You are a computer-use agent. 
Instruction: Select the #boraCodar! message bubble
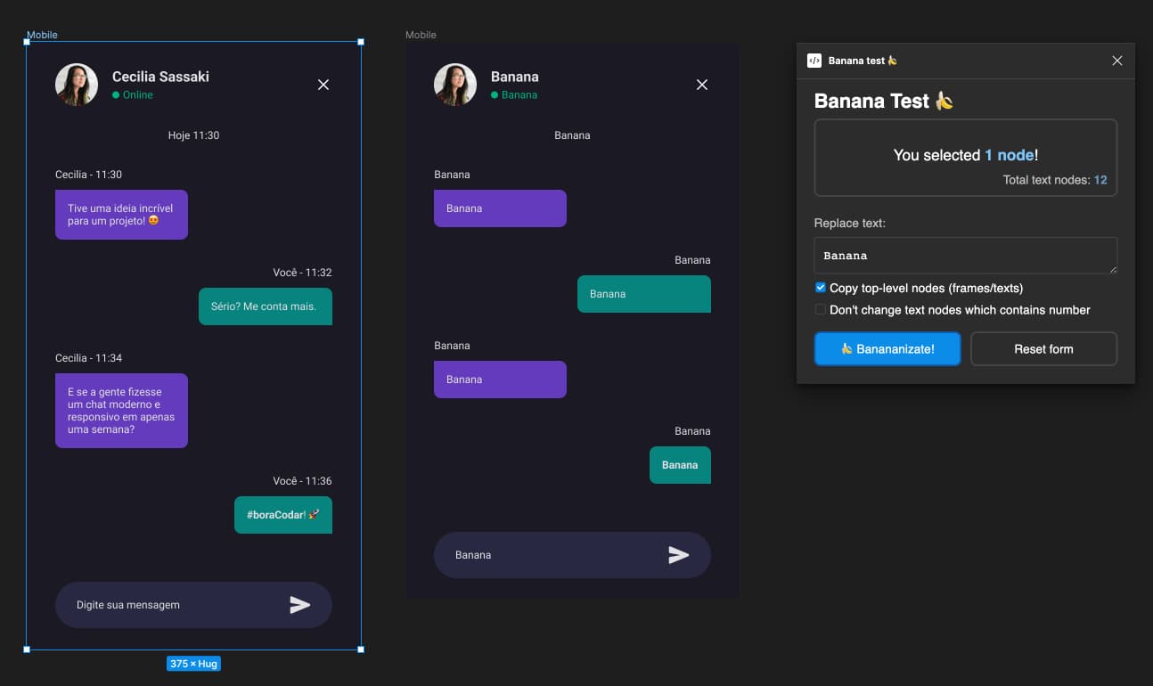pos(283,515)
